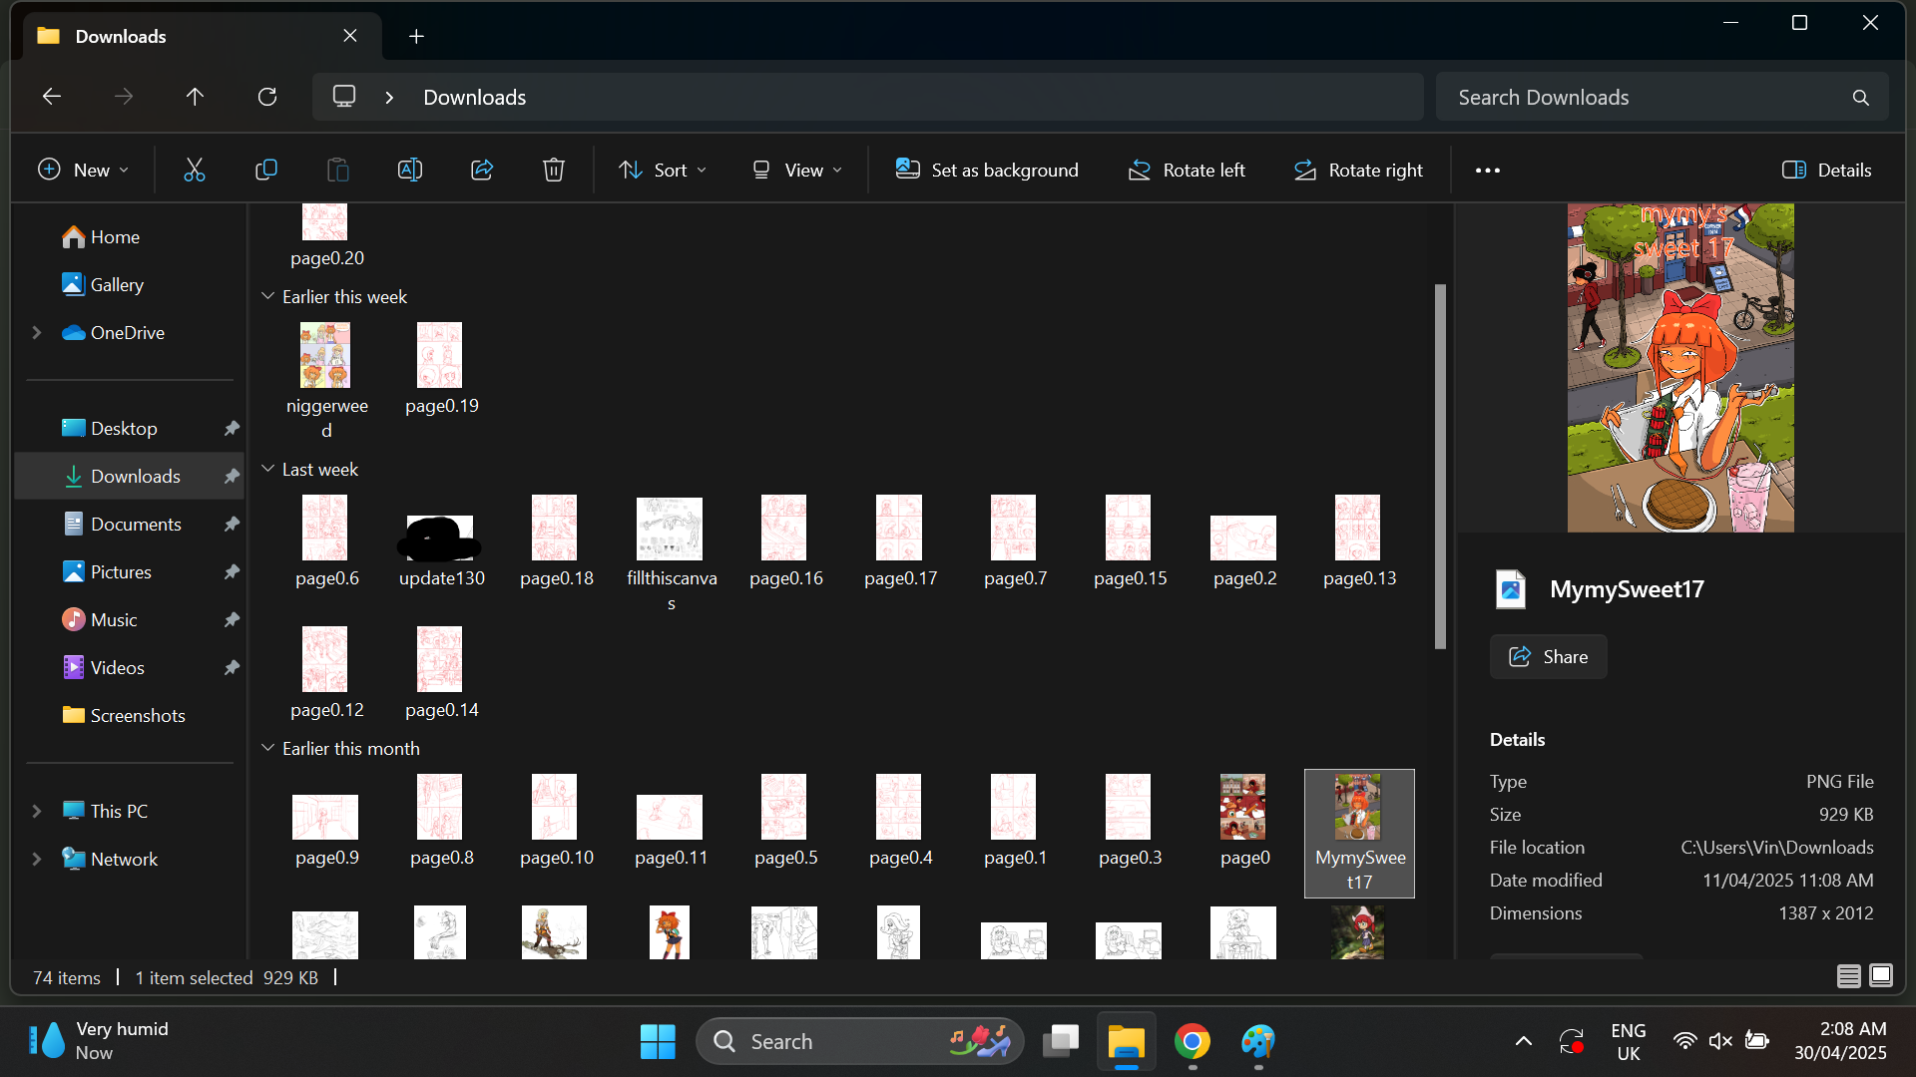The height and width of the screenshot is (1077, 1916).
Task: Open the See more three-dots menu
Action: click(x=1488, y=171)
